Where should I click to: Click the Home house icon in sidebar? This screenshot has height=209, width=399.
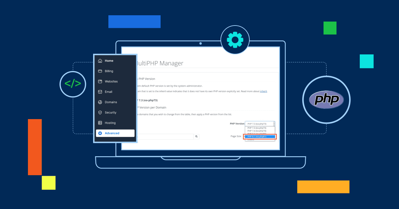point(100,61)
